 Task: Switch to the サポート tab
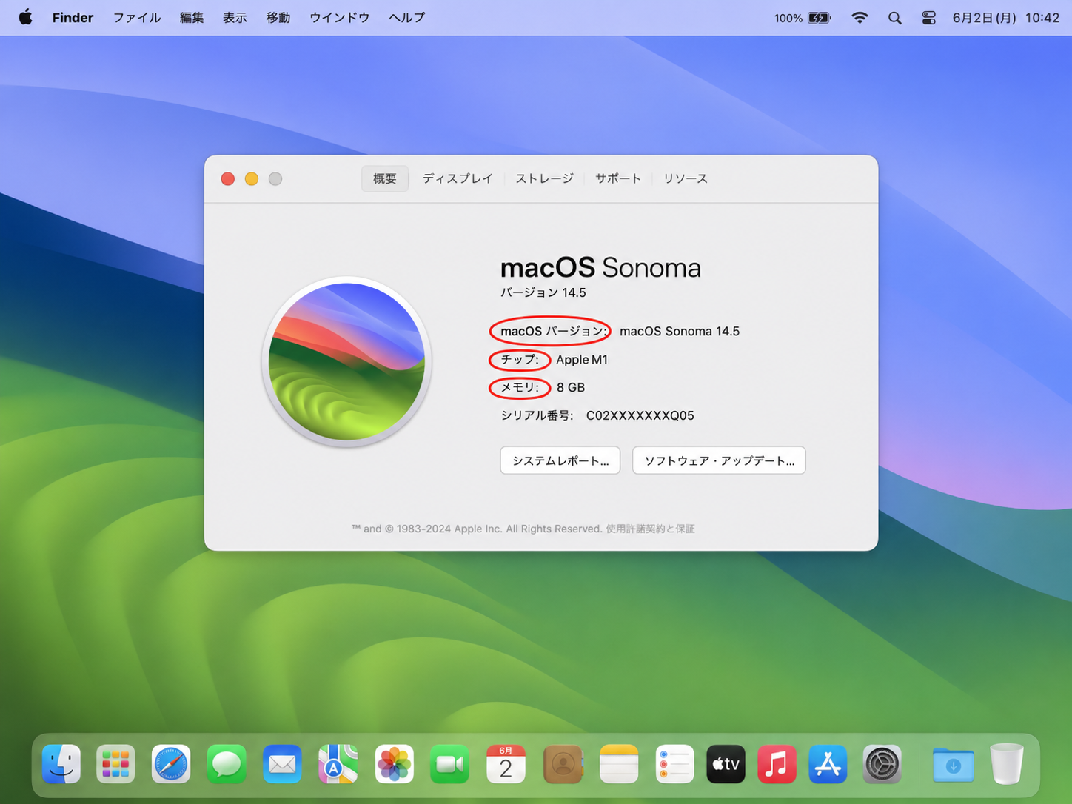618,178
